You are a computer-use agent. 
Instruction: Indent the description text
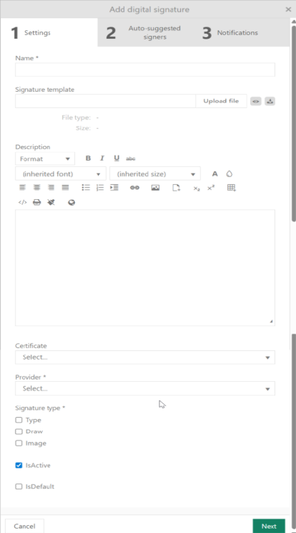[x=114, y=187]
